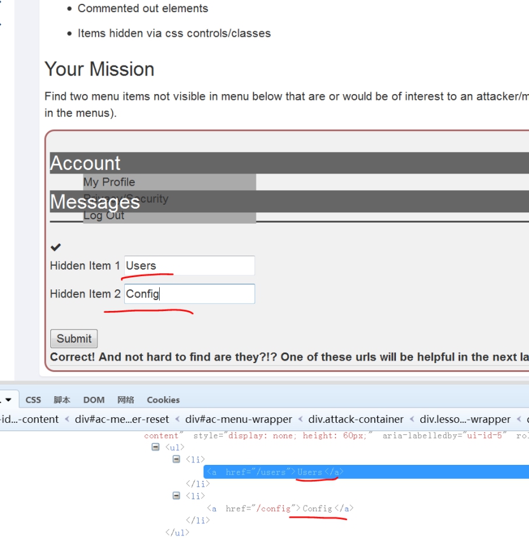Select div#ac-menu-wrapper in breadcrumb path
Viewport: 529px width, 538px height.
[x=239, y=419]
